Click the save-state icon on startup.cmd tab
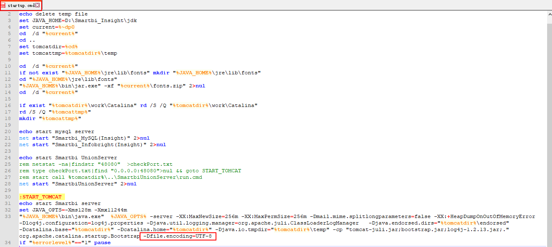Screen dimensions: 552x247 click(x=4, y=5)
